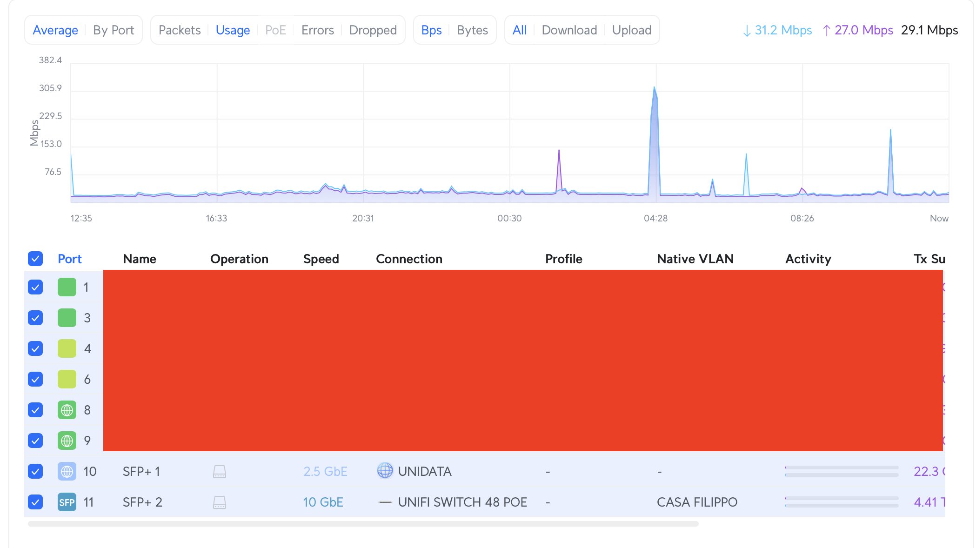This screenshot has height=548, width=976.
Task: Click the globe icon for port 9
Action: click(x=67, y=441)
